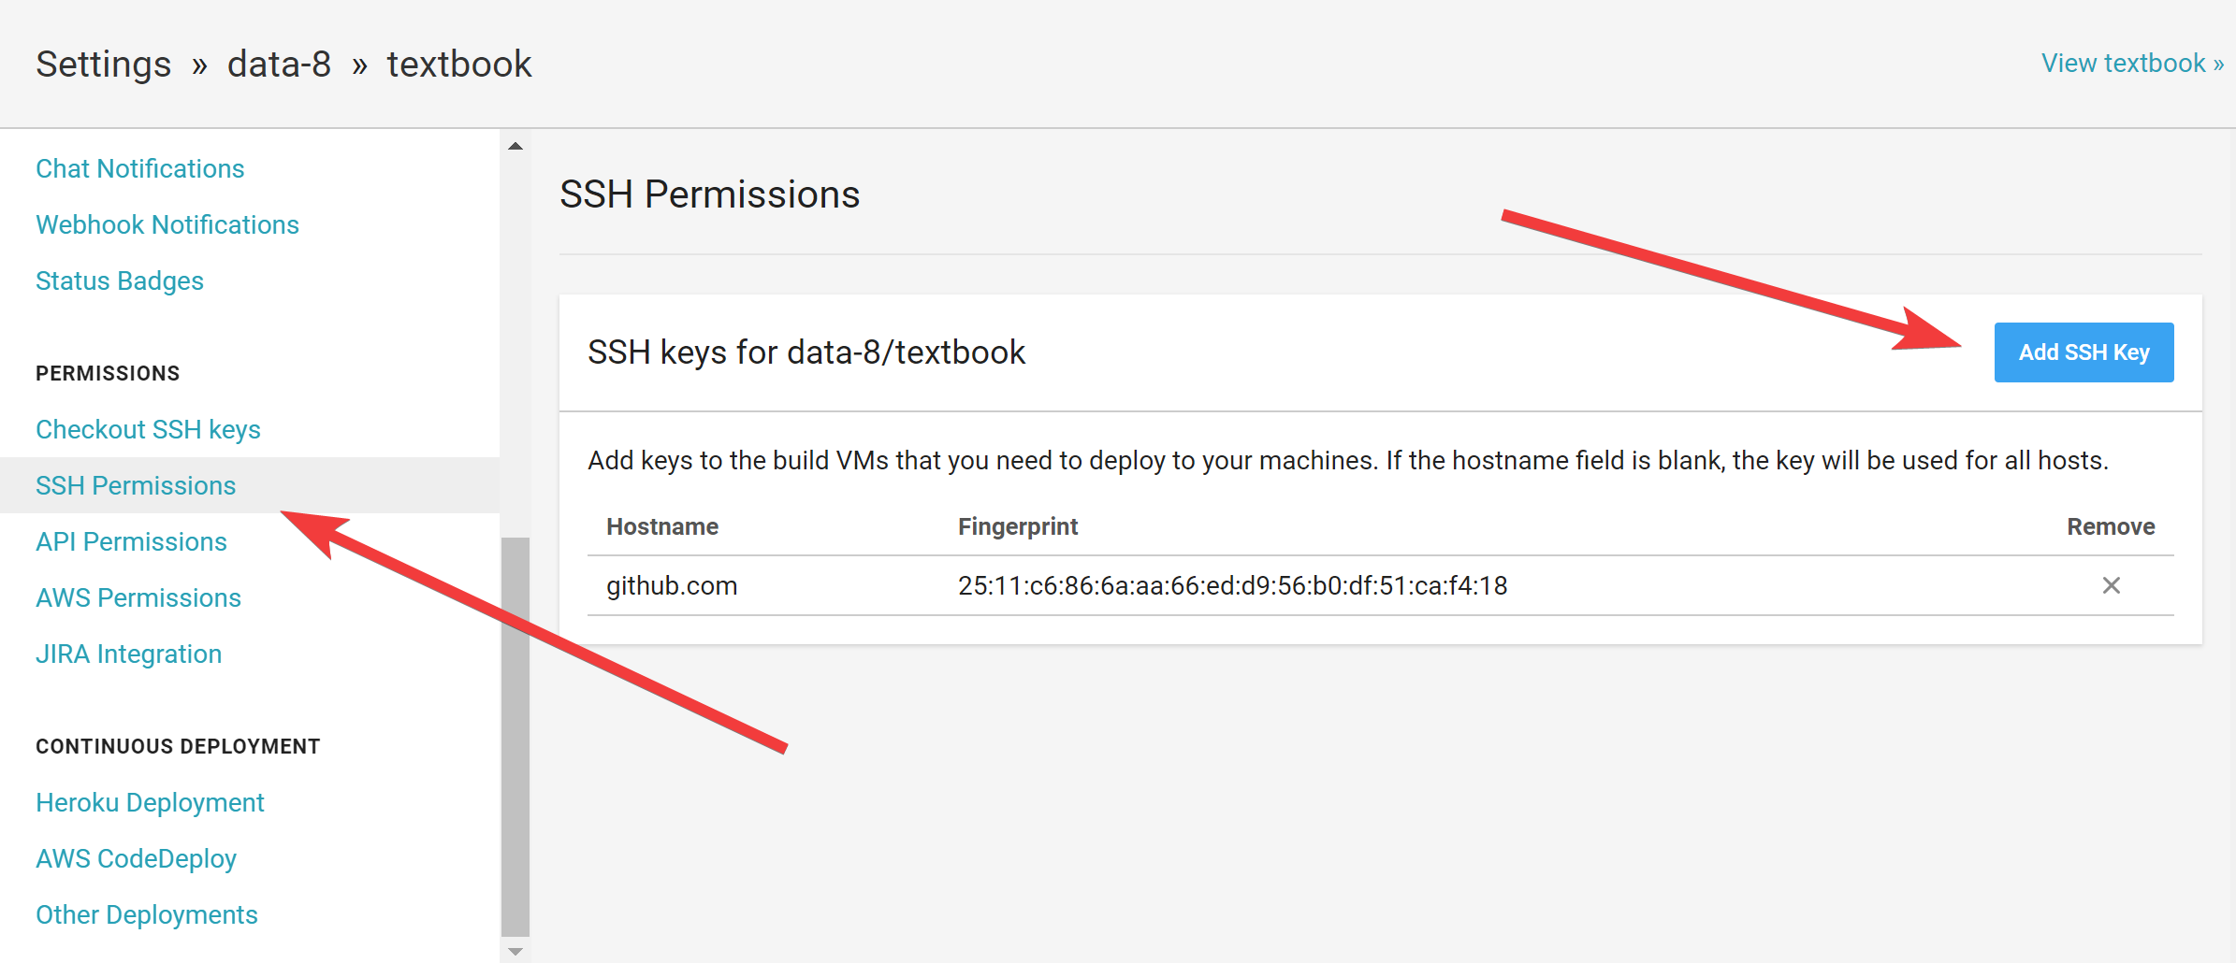Screen dimensions: 2236x963
Task: Go to AWS CodeDeploy page
Action: coord(136,858)
